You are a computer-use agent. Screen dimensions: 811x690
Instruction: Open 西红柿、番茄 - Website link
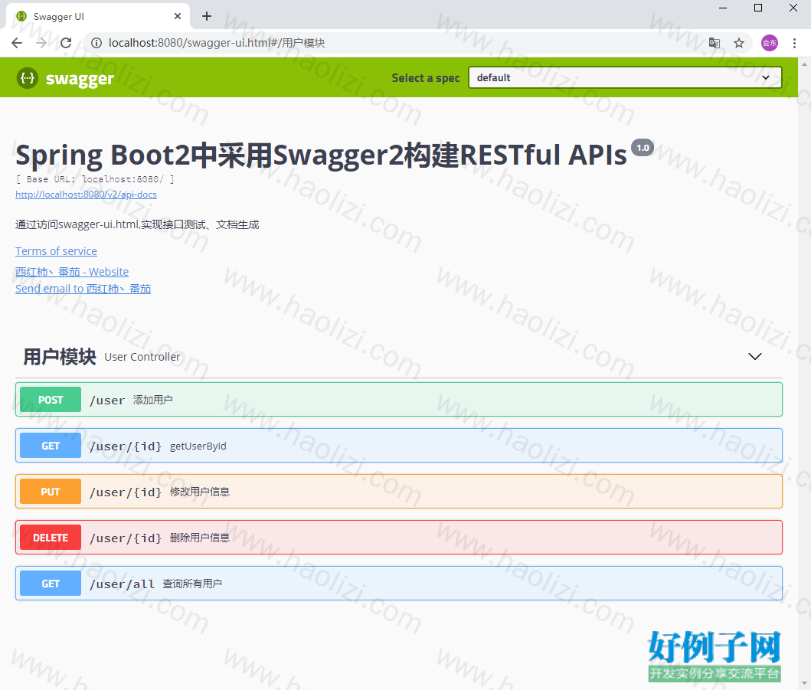[72, 272]
